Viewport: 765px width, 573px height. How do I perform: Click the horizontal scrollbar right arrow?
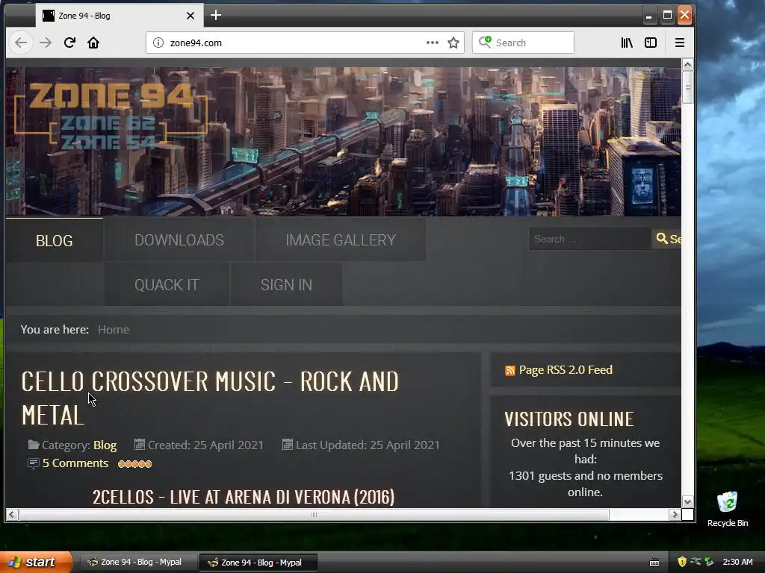pyautogui.click(x=675, y=515)
